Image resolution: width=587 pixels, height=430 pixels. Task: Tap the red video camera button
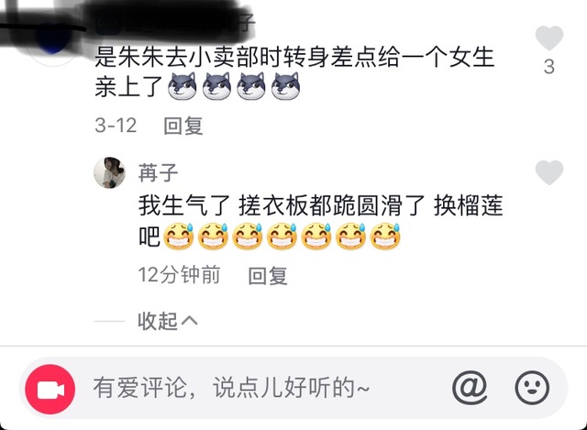[50, 390]
